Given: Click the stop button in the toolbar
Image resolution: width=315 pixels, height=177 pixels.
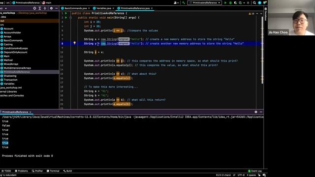Looking at the screenshot, I should [248, 3].
